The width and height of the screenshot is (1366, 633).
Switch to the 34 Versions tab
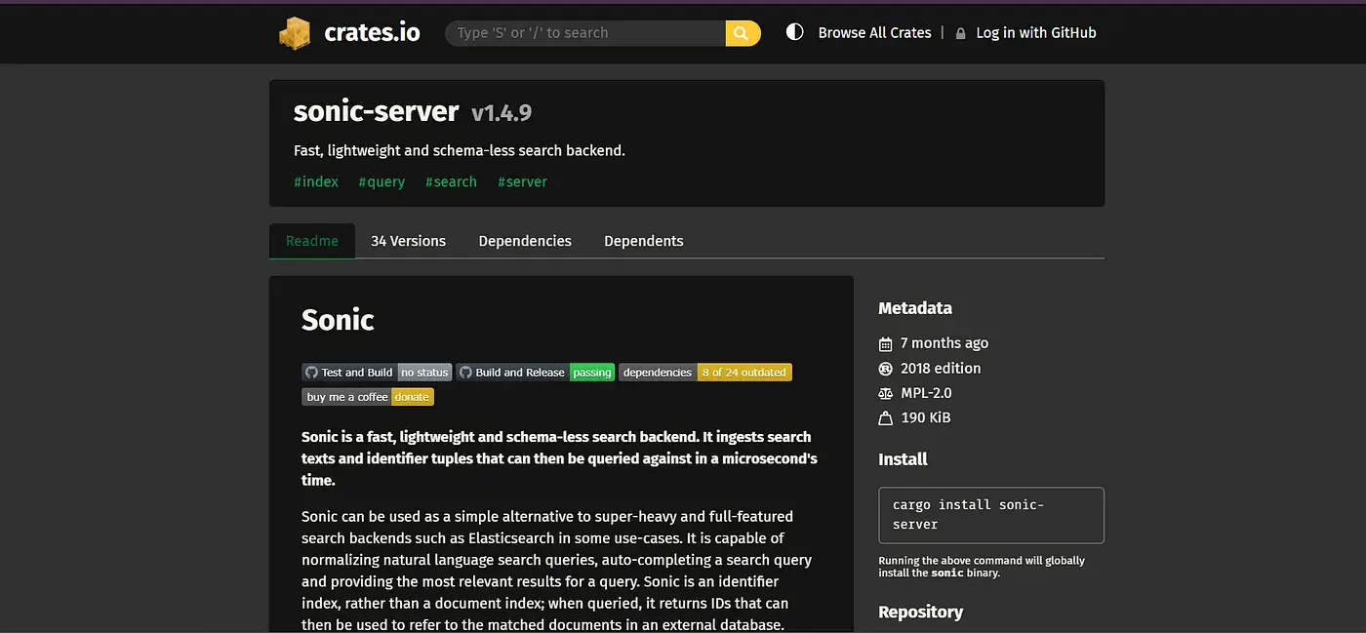[408, 241]
